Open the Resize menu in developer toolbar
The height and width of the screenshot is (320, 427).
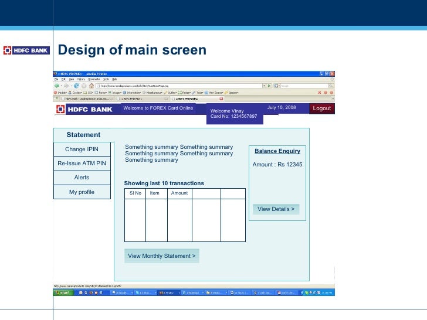point(184,93)
